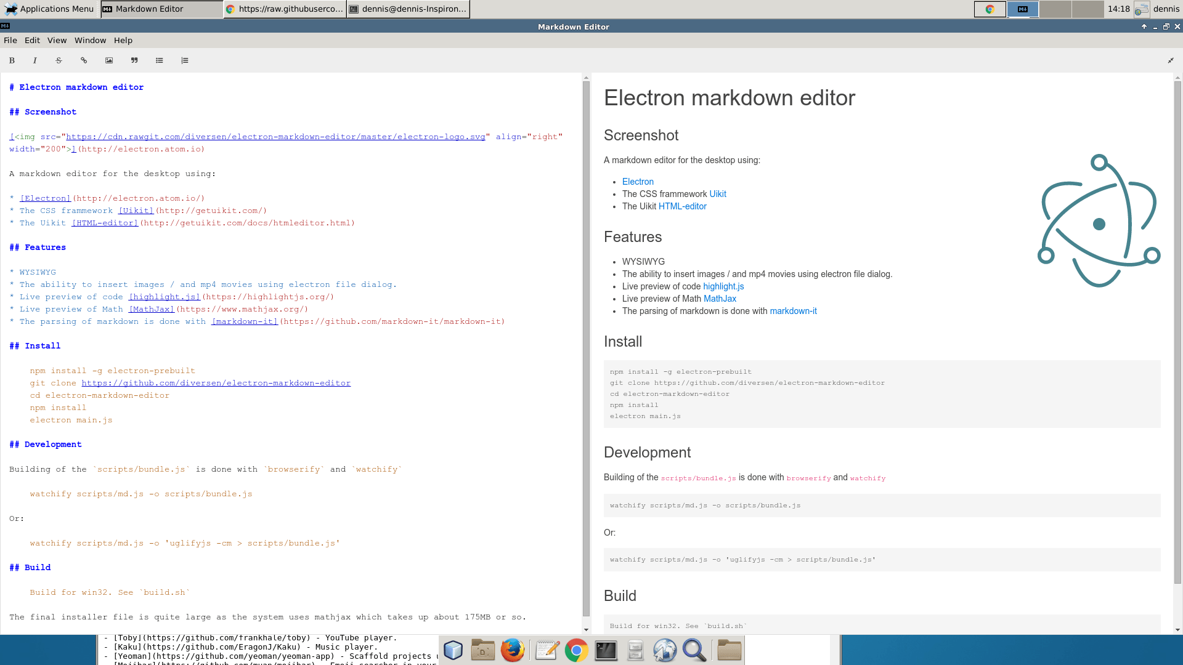Click the clock showing 14:18

point(1118,9)
